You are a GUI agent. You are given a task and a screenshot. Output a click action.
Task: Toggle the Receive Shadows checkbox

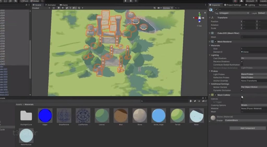coord(242,62)
